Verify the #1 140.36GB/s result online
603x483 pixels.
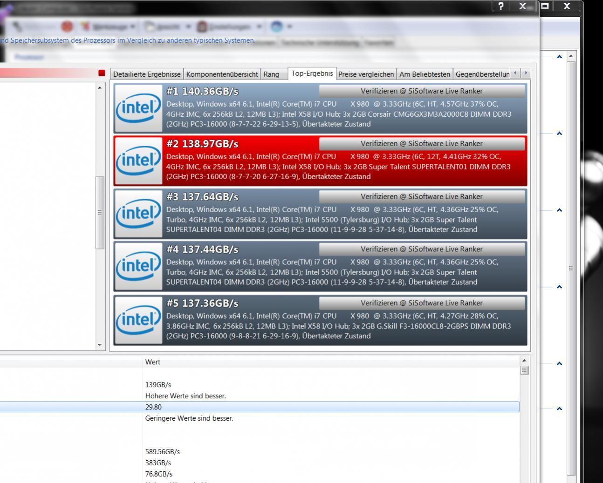(422, 91)
